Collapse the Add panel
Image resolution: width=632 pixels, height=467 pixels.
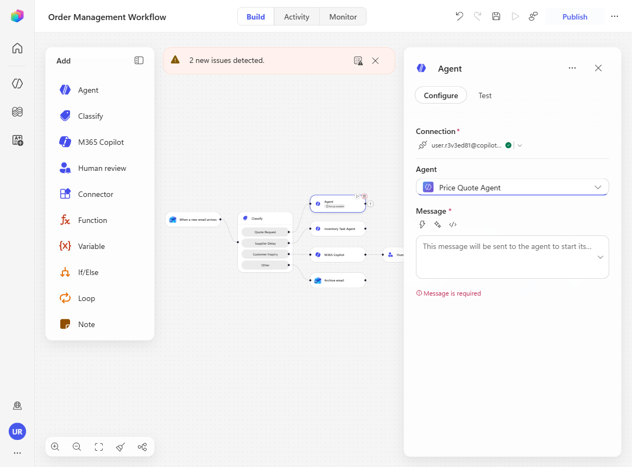[138, 60]
